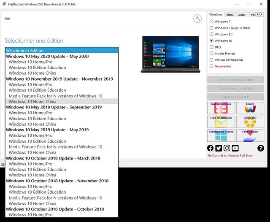Choose Édition Éducation under November 2018 update

(x=62, y=192)
